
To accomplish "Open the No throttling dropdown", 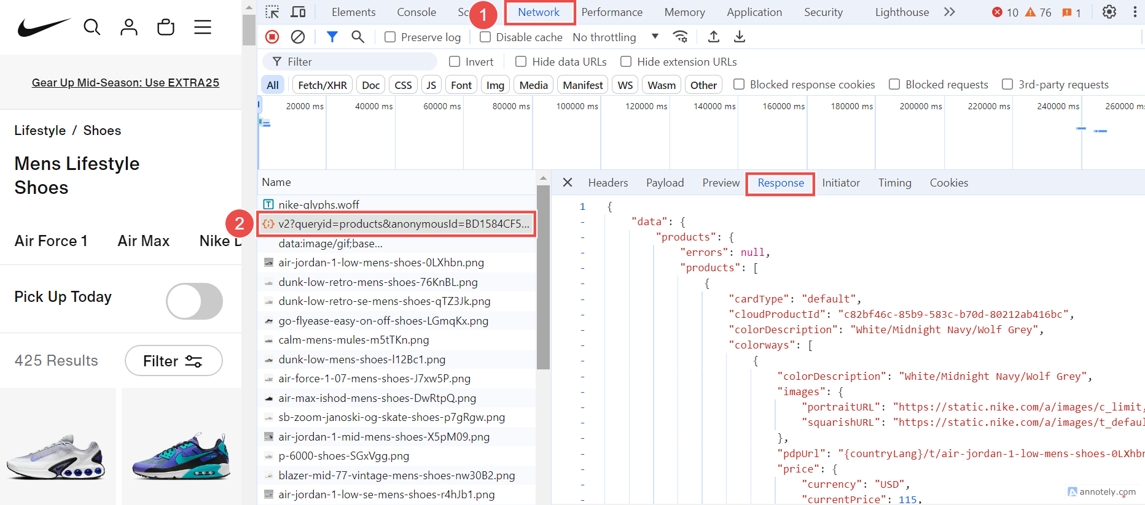I will [615, 37].
